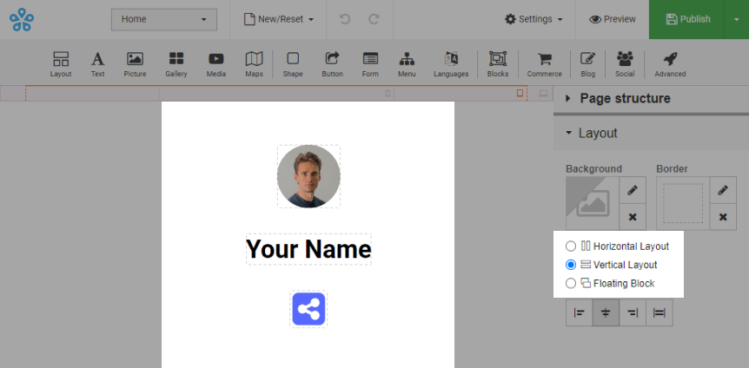Click the Preview button
This screenshot has width=749, height=368.
click(612, 19)
